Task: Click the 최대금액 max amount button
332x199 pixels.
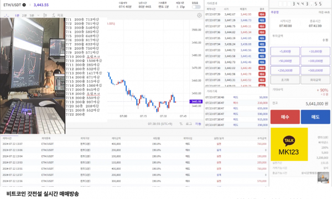Action: (x=315, y=80)
